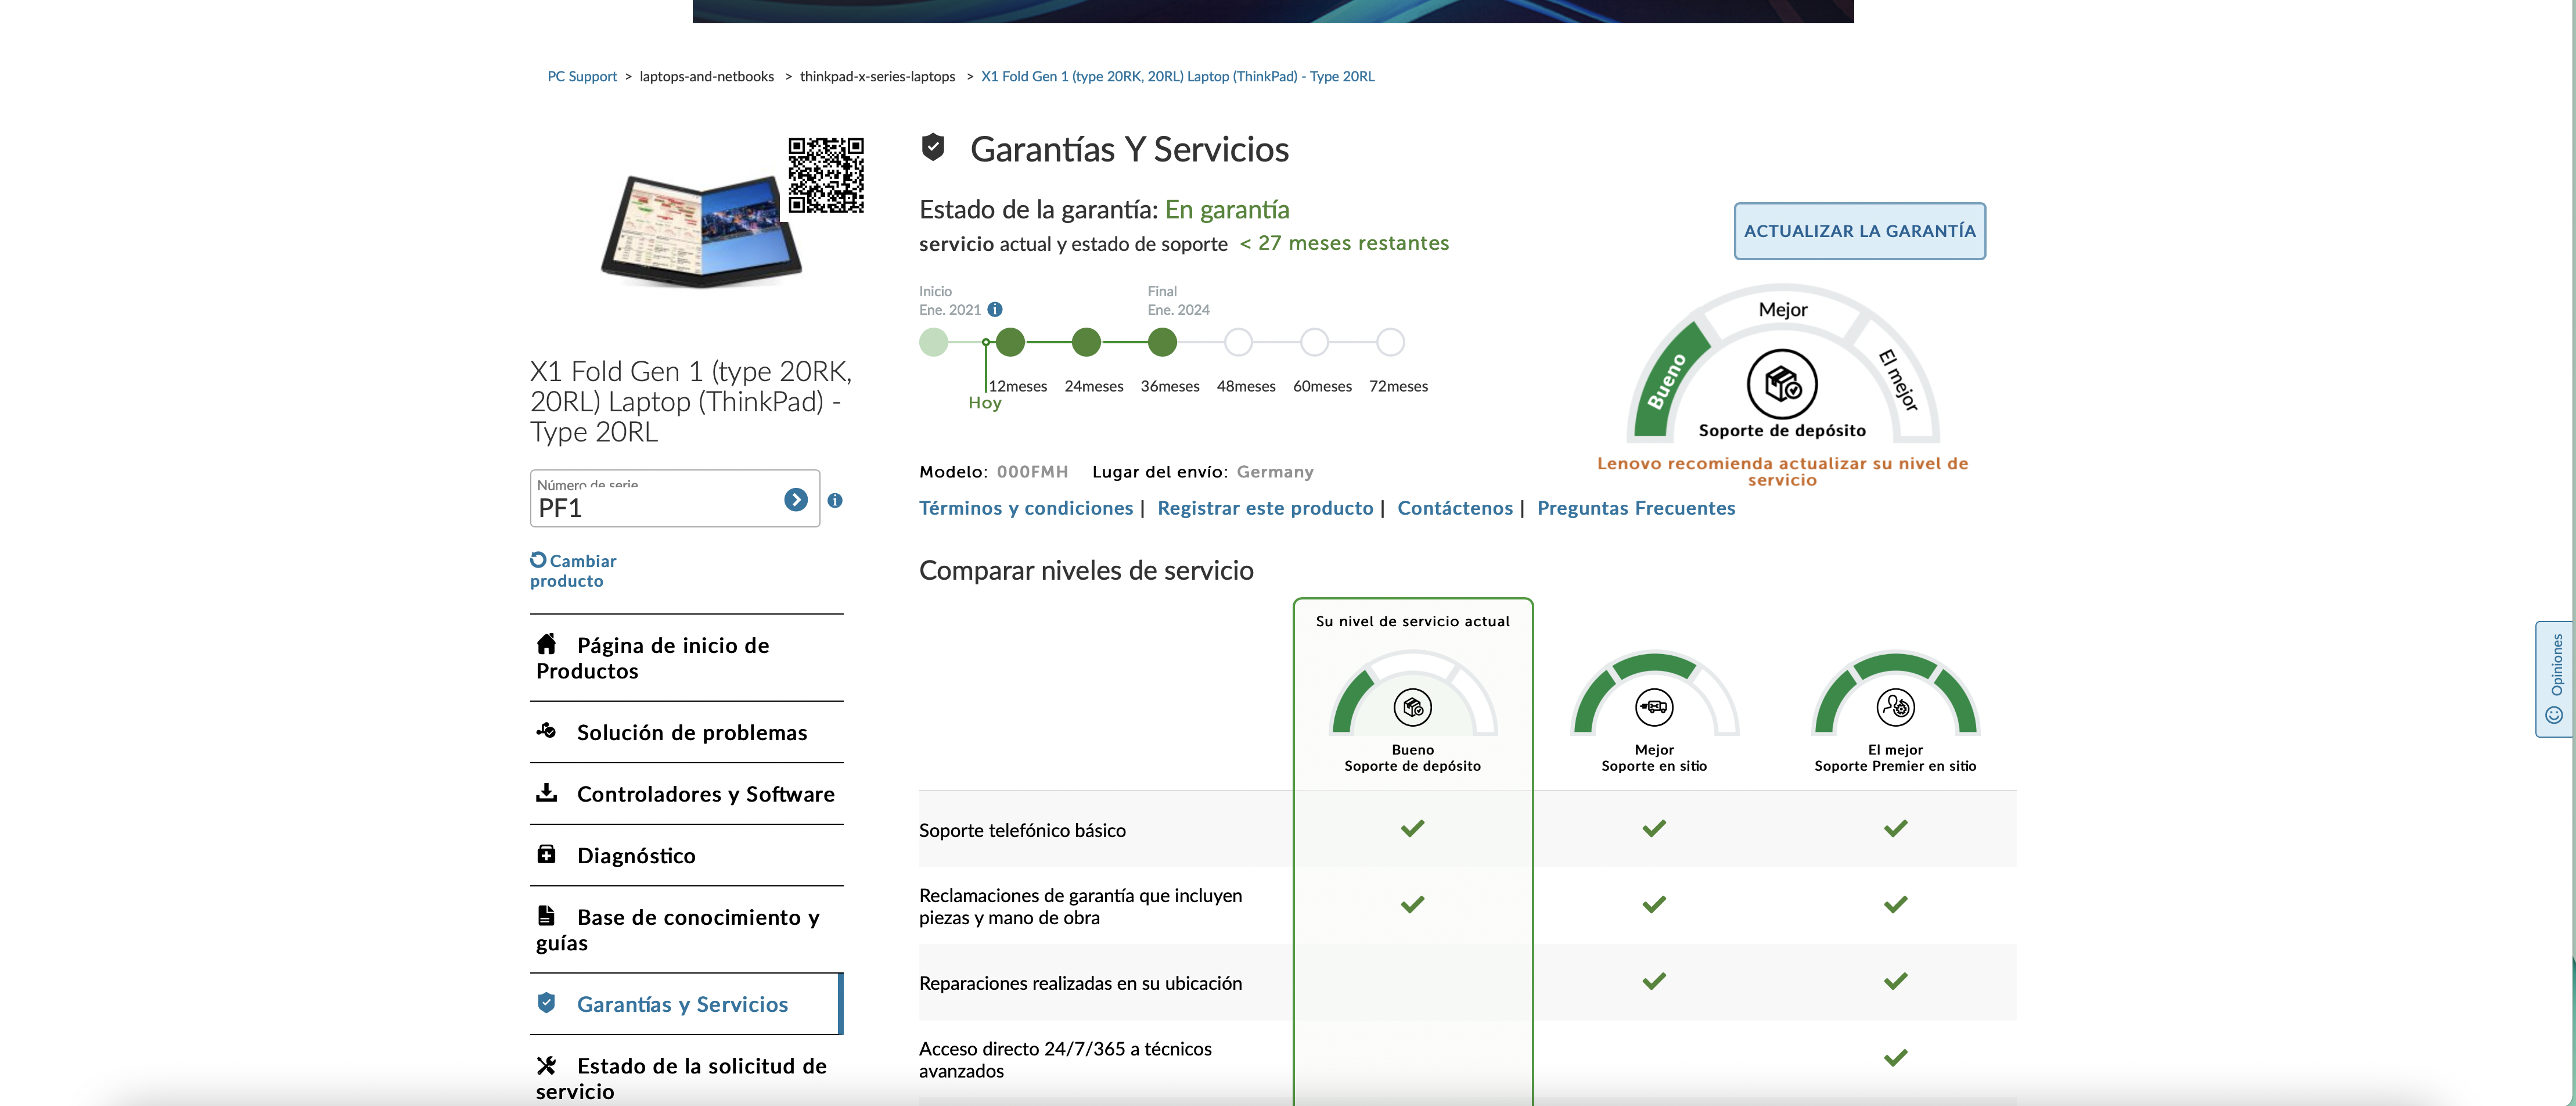Click the home icon for Página de inicio

[x=546, y=643]
